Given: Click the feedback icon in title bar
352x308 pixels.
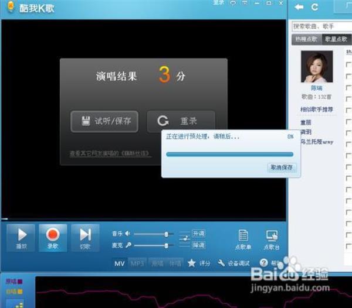Looking at the screenshot, I should 233,3.
